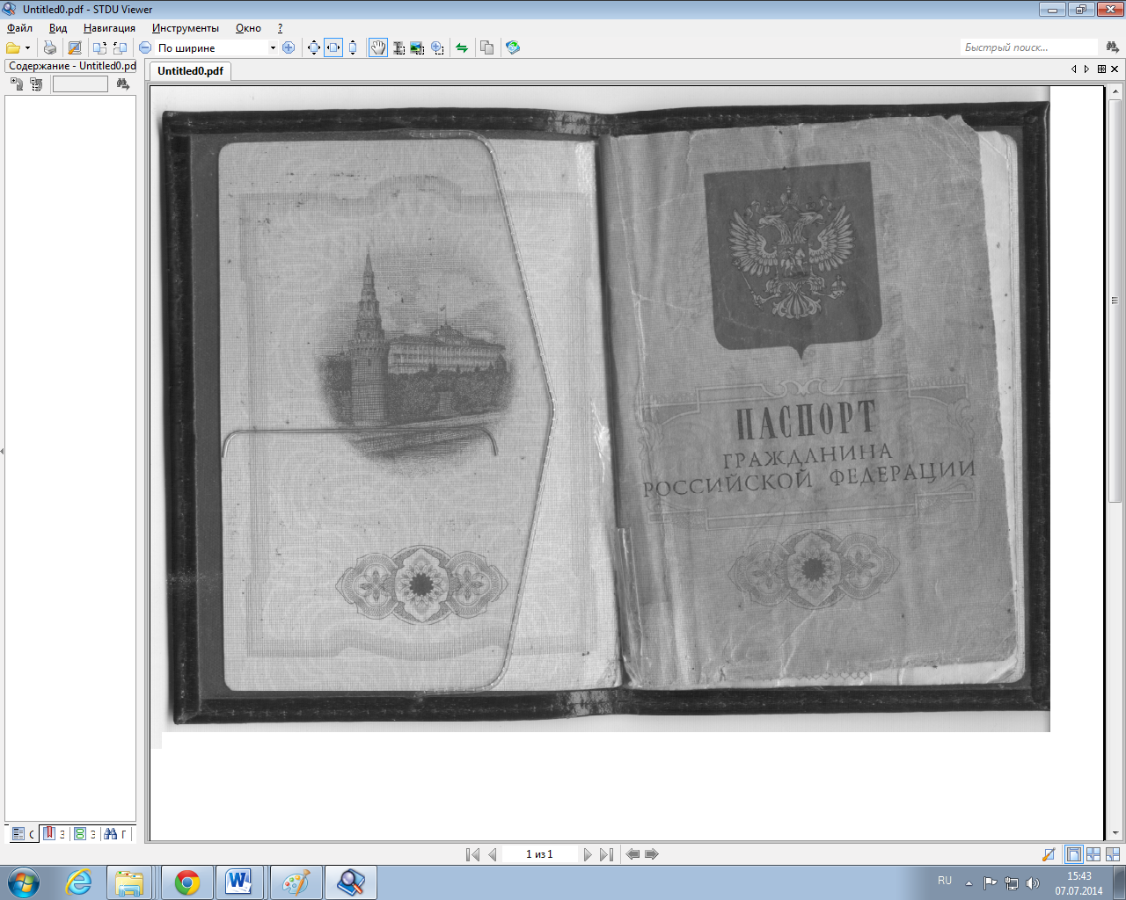Open the Файл menu
The height and width of the screenshot is (900, 1126).
pyautogui.click(x=19, y=28)
